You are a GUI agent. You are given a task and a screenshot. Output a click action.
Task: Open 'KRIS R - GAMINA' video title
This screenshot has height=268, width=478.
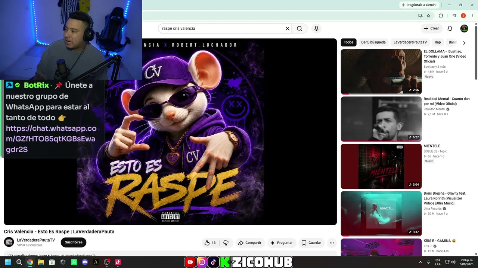(440, 241)
